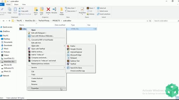Open the View ribbon tab
This screenshot has width=179, height=100.
[x=24, y=4]
